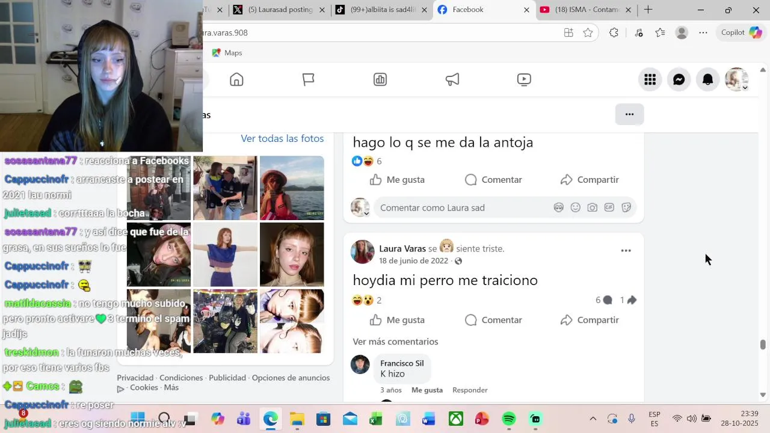Open Facebook Pages flag icon
The height and width of the screenshot is (433, 770).
point(309,79)
